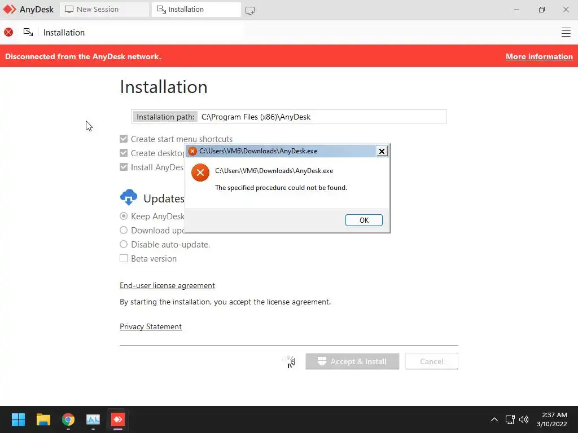Select the Installation tab
The width and height of the screenshot is (578, 433).
pos(196,10)
